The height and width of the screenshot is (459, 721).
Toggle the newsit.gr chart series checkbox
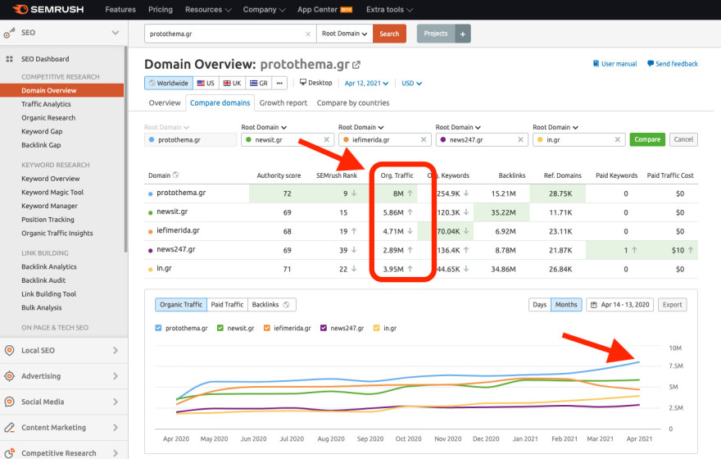pos(221,328)
